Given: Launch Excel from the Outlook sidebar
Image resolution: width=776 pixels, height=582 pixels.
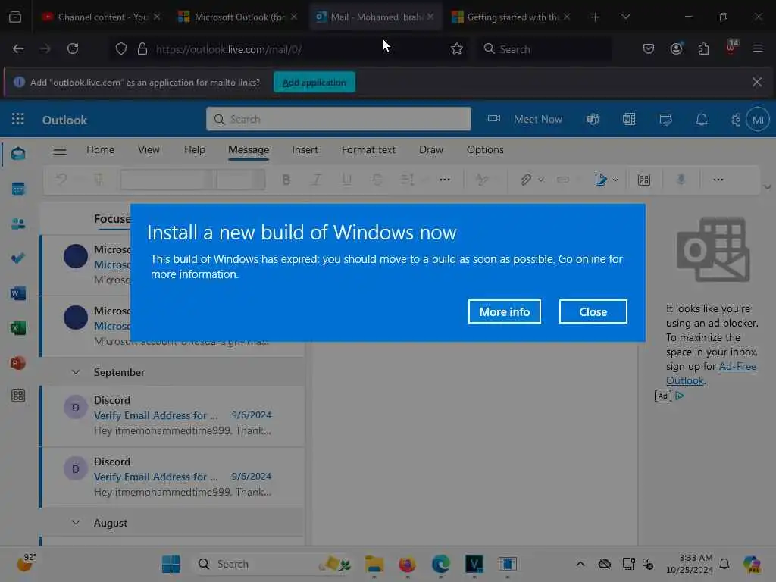Looking at the screenshot, I should [x=18, y=328].
